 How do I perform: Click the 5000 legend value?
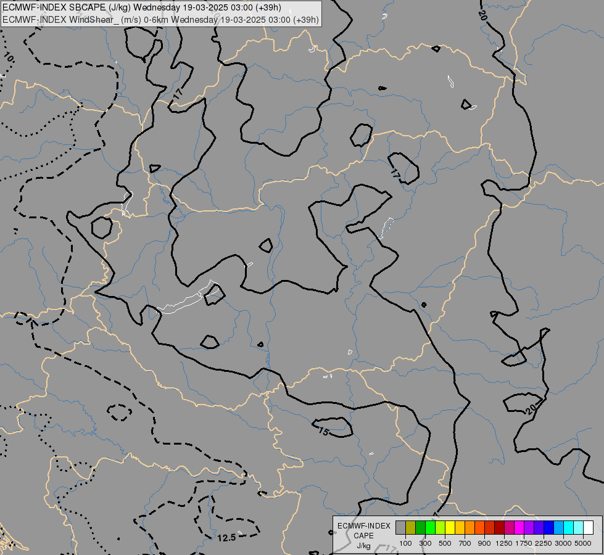[583, 543]
